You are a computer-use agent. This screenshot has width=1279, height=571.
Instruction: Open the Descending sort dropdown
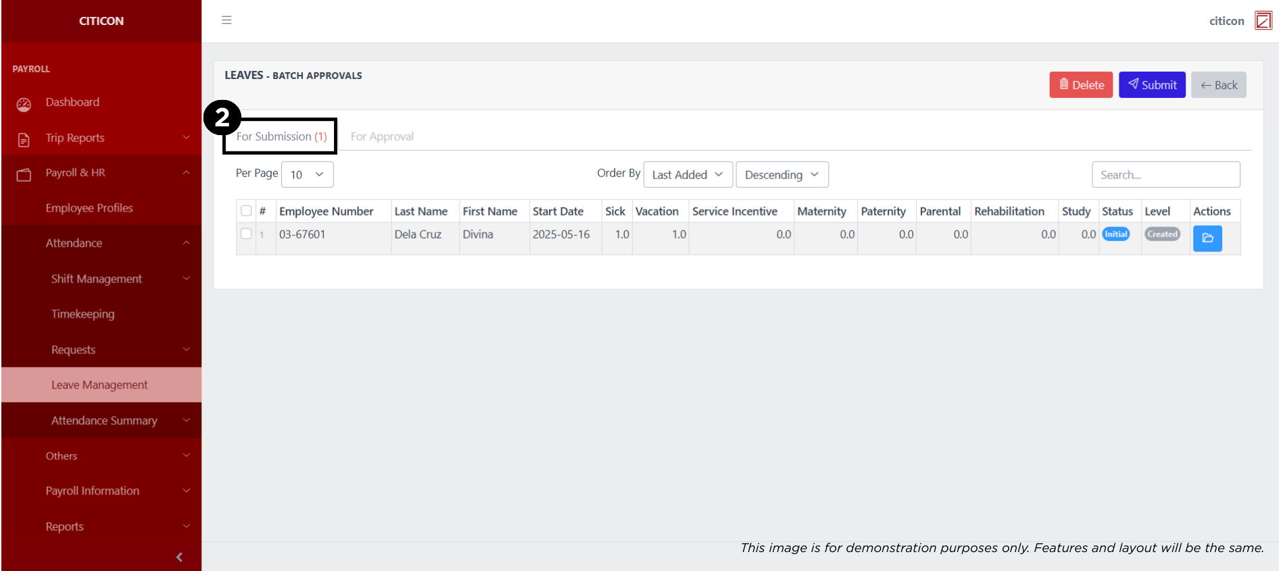(781, 175)
